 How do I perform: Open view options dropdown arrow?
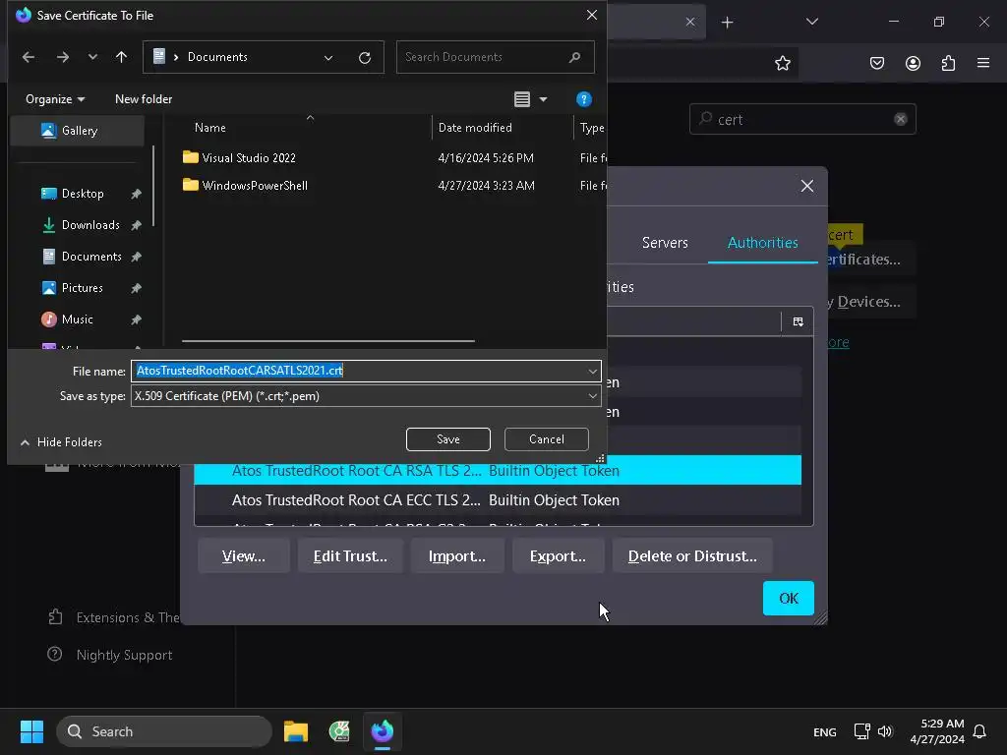coord(543,99)
